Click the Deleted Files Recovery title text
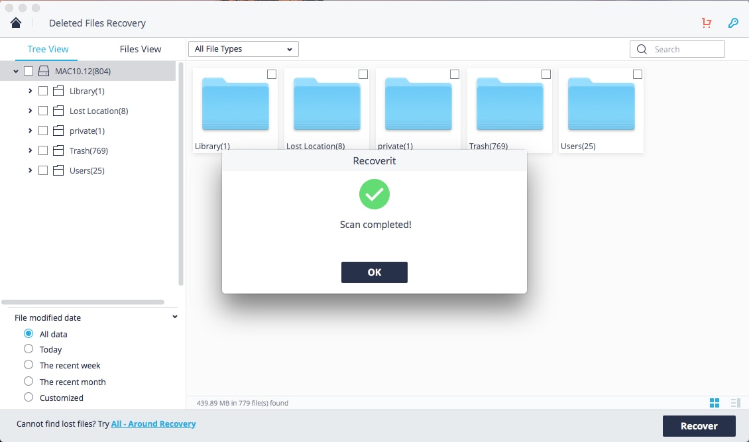Image resolution: width=749 pixels, height=442 pixels. (97, 23)
